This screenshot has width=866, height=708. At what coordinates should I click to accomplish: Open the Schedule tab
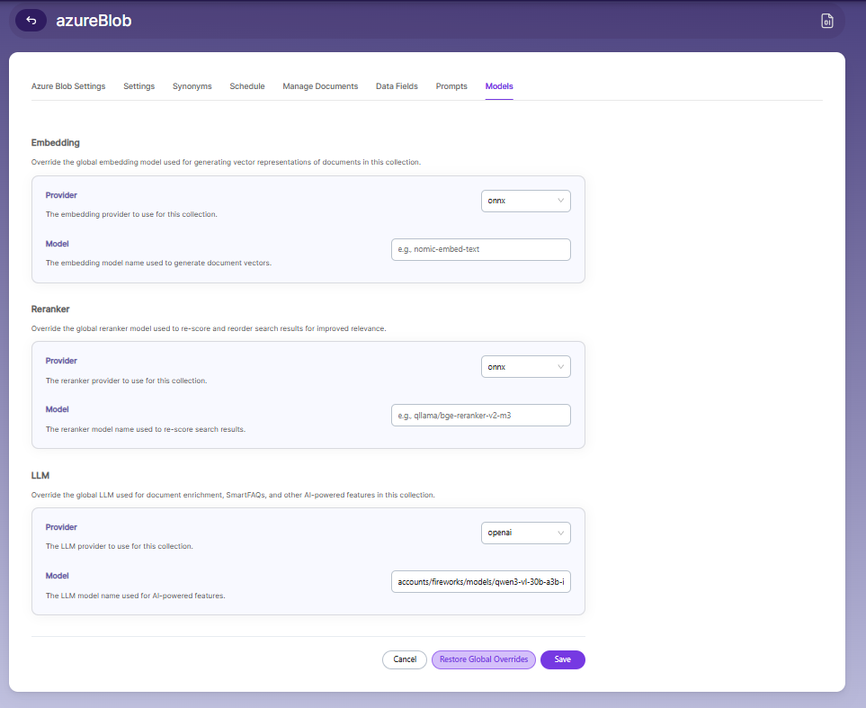click(x=247, y=86)
